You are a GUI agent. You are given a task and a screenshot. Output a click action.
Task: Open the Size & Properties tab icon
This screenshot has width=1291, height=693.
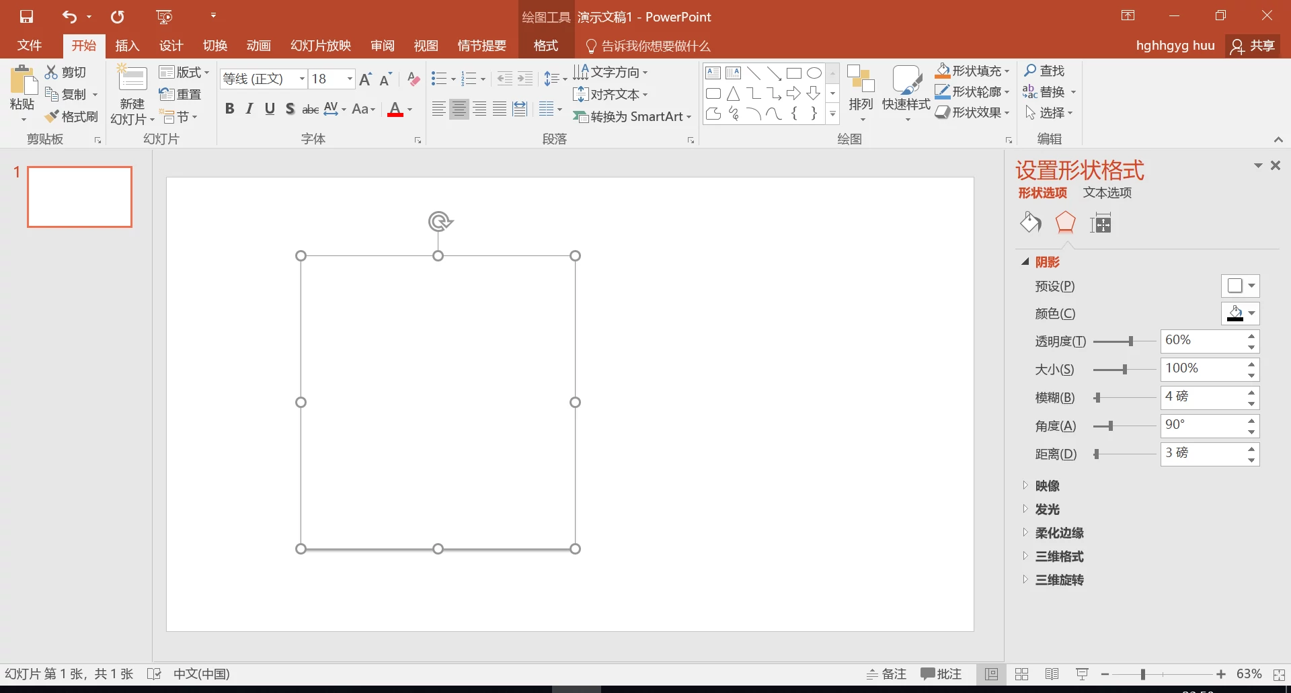[x=1101, y=222]
